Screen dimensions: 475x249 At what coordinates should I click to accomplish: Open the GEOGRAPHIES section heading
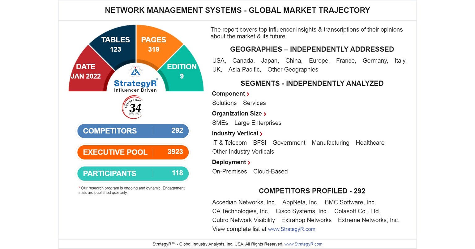click(312, 49)
